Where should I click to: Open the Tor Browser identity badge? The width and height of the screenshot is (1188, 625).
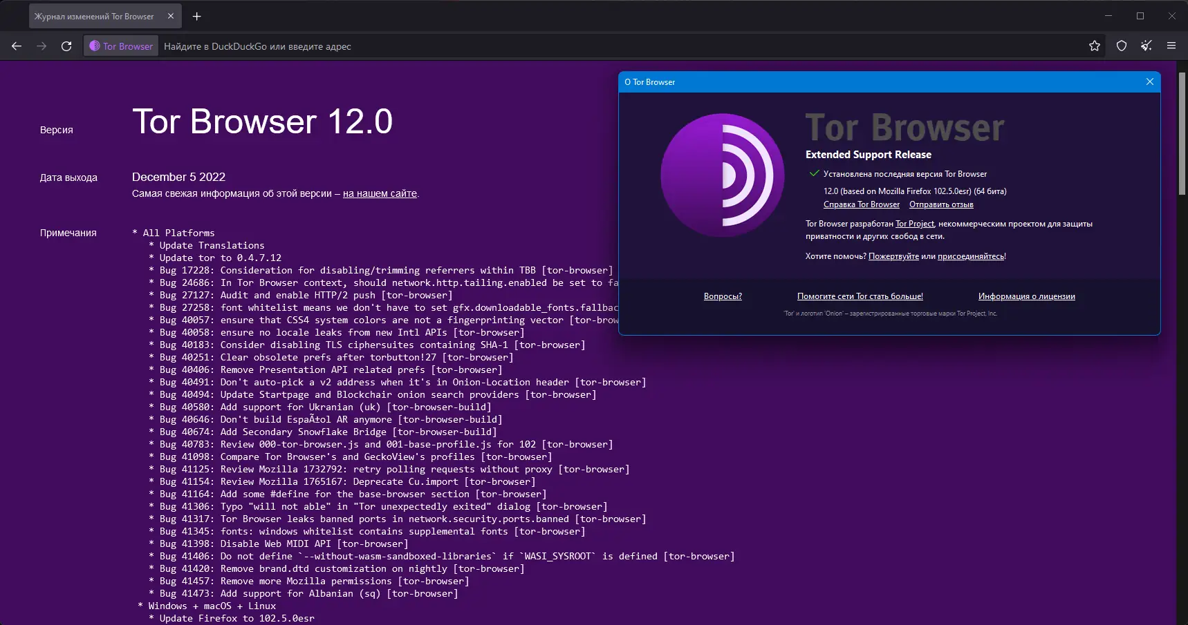click(121, 46)
